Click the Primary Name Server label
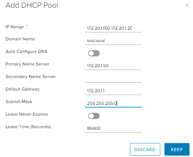Viewport: 193px width, 157px height. tap(27, 64)
